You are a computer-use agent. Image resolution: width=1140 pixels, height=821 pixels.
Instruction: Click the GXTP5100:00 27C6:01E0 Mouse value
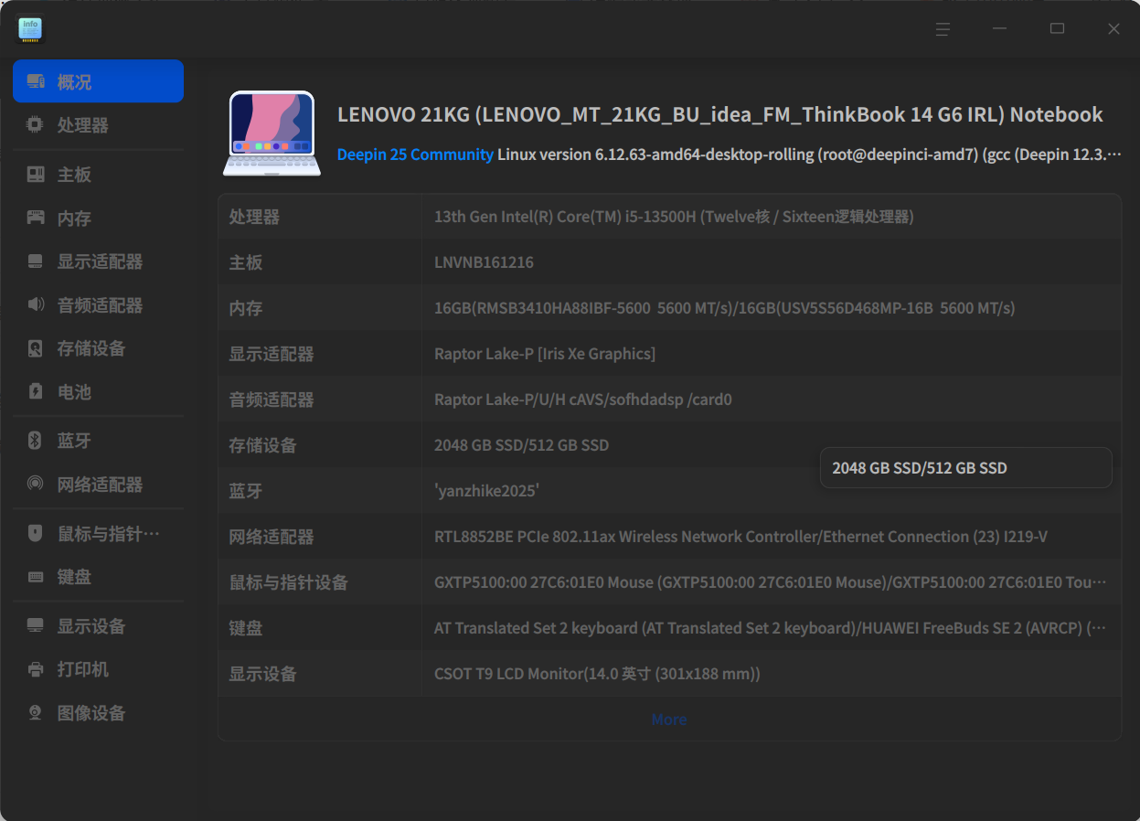pyautogui.click(x=771, y=582)
